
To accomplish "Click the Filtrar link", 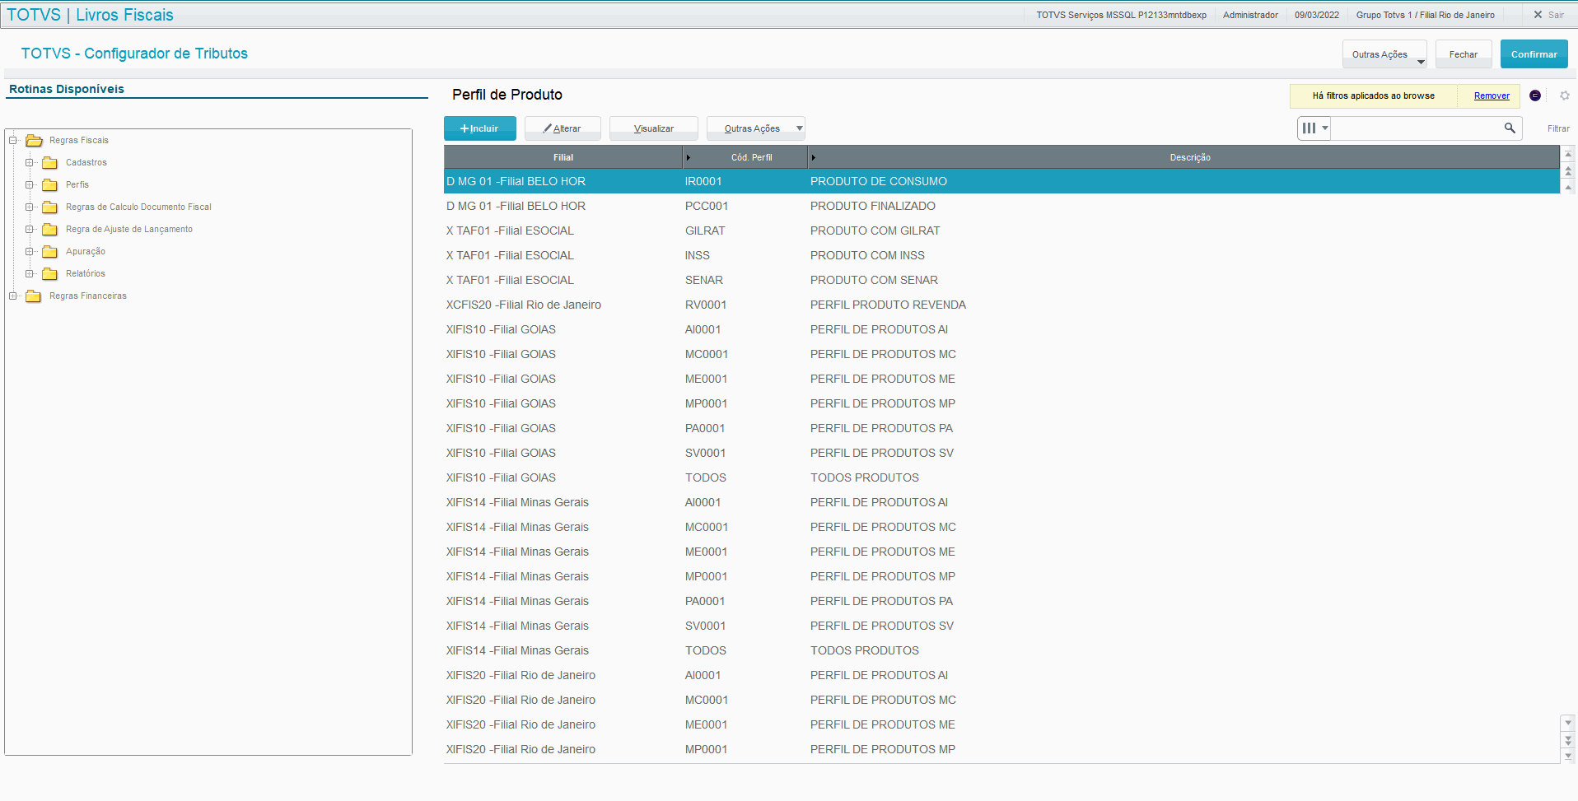I will (1558, 128).
